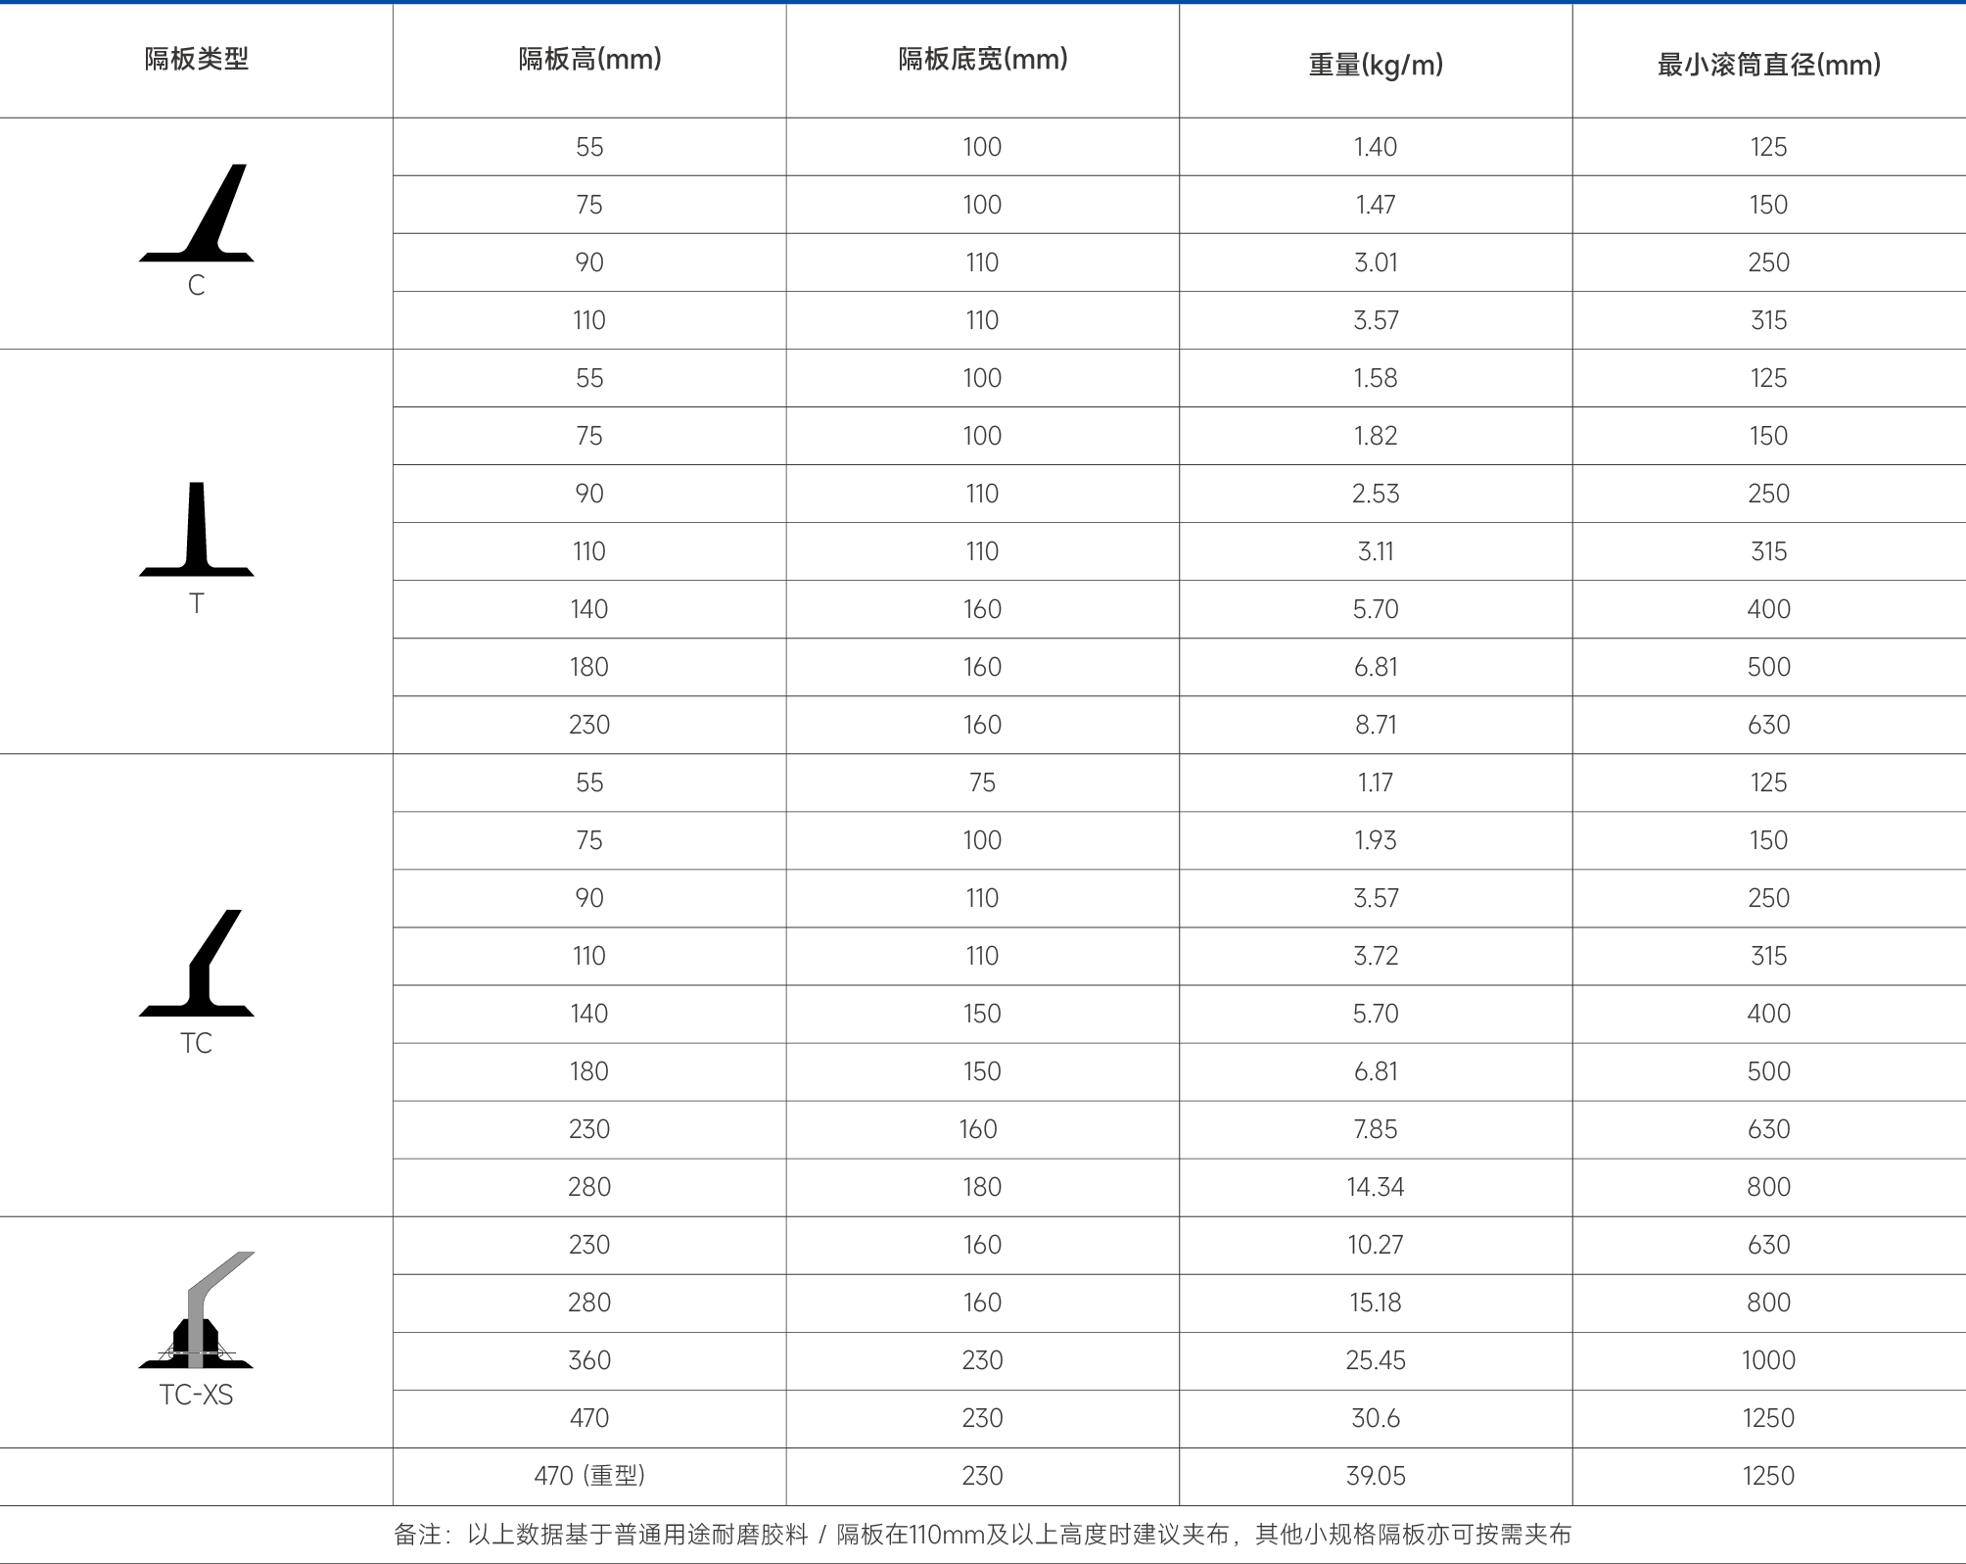Click the TC-XS cleat profile icon
The height and width of the screenshot is (1564, 1966).
(x=197, y=1310)
